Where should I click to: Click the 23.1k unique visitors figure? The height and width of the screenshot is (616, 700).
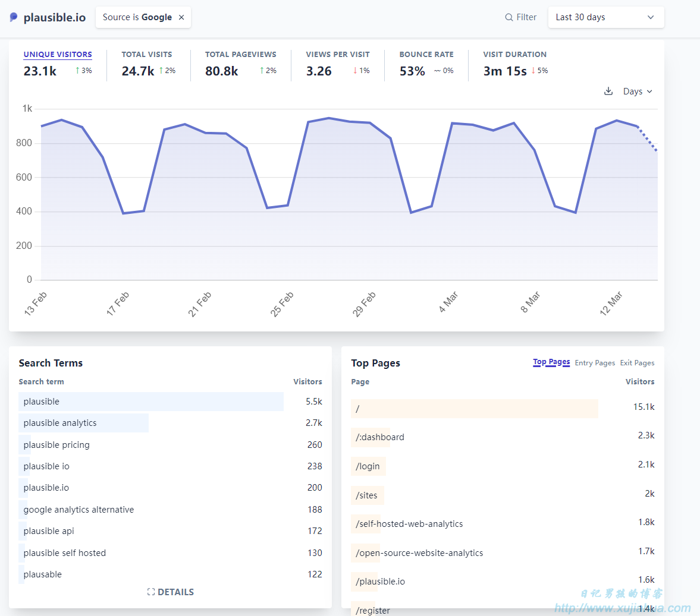(x=40, y=71)
